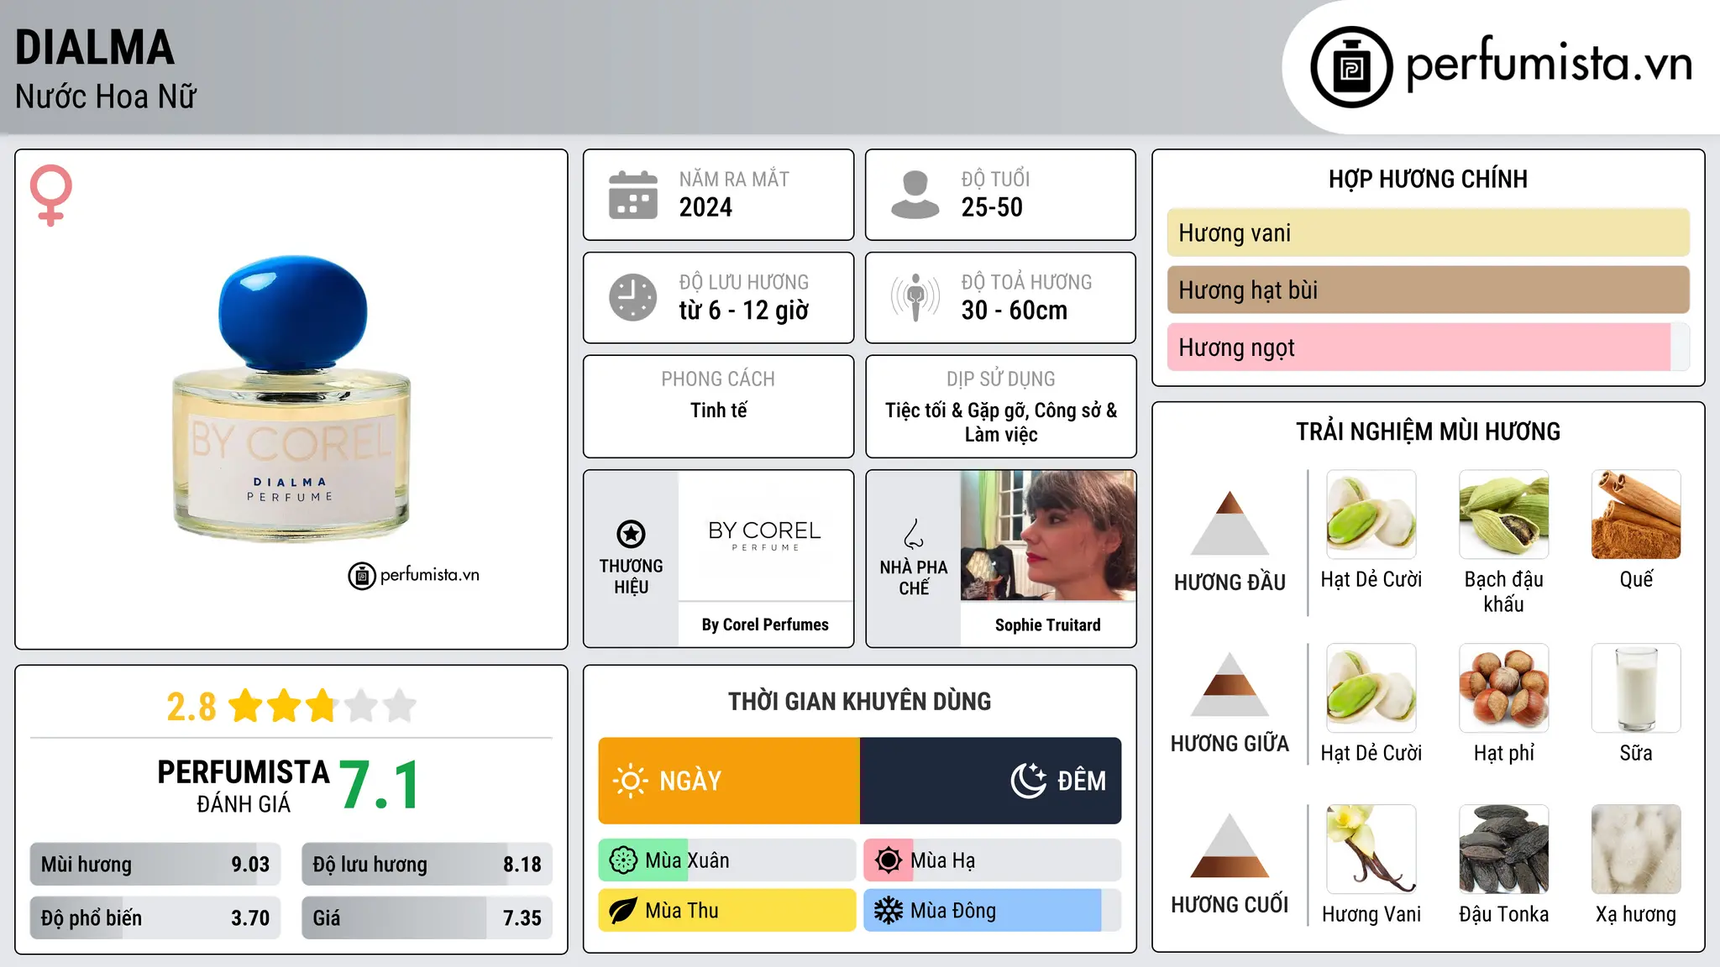The image size is (1720, 967).
Task: Click the green 7.1 Perfumista score
Action: pyautogui.click(x=380, y=785)
